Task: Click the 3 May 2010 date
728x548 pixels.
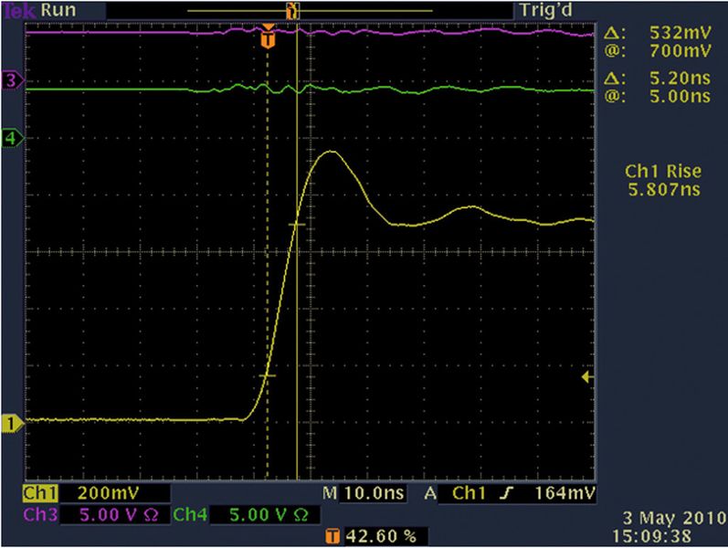Action: [674, 518]
